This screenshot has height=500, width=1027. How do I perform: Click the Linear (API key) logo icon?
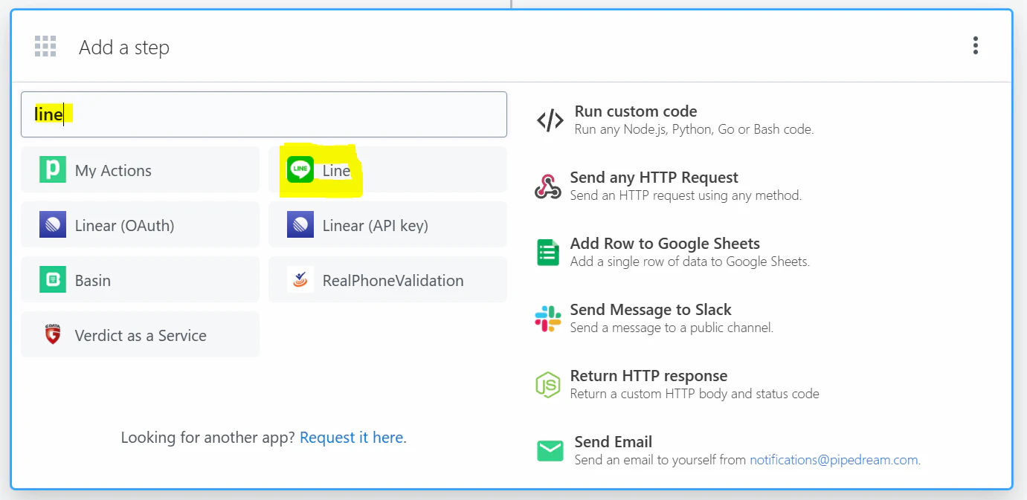pyautogui.click(x=300, y=225)
